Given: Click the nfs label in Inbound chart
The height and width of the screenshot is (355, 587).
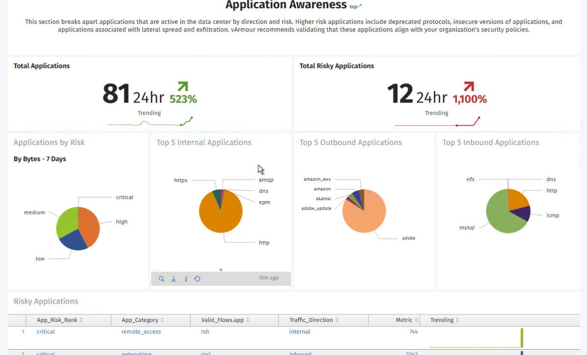Looking at the screenshot, I should (471, 179).
